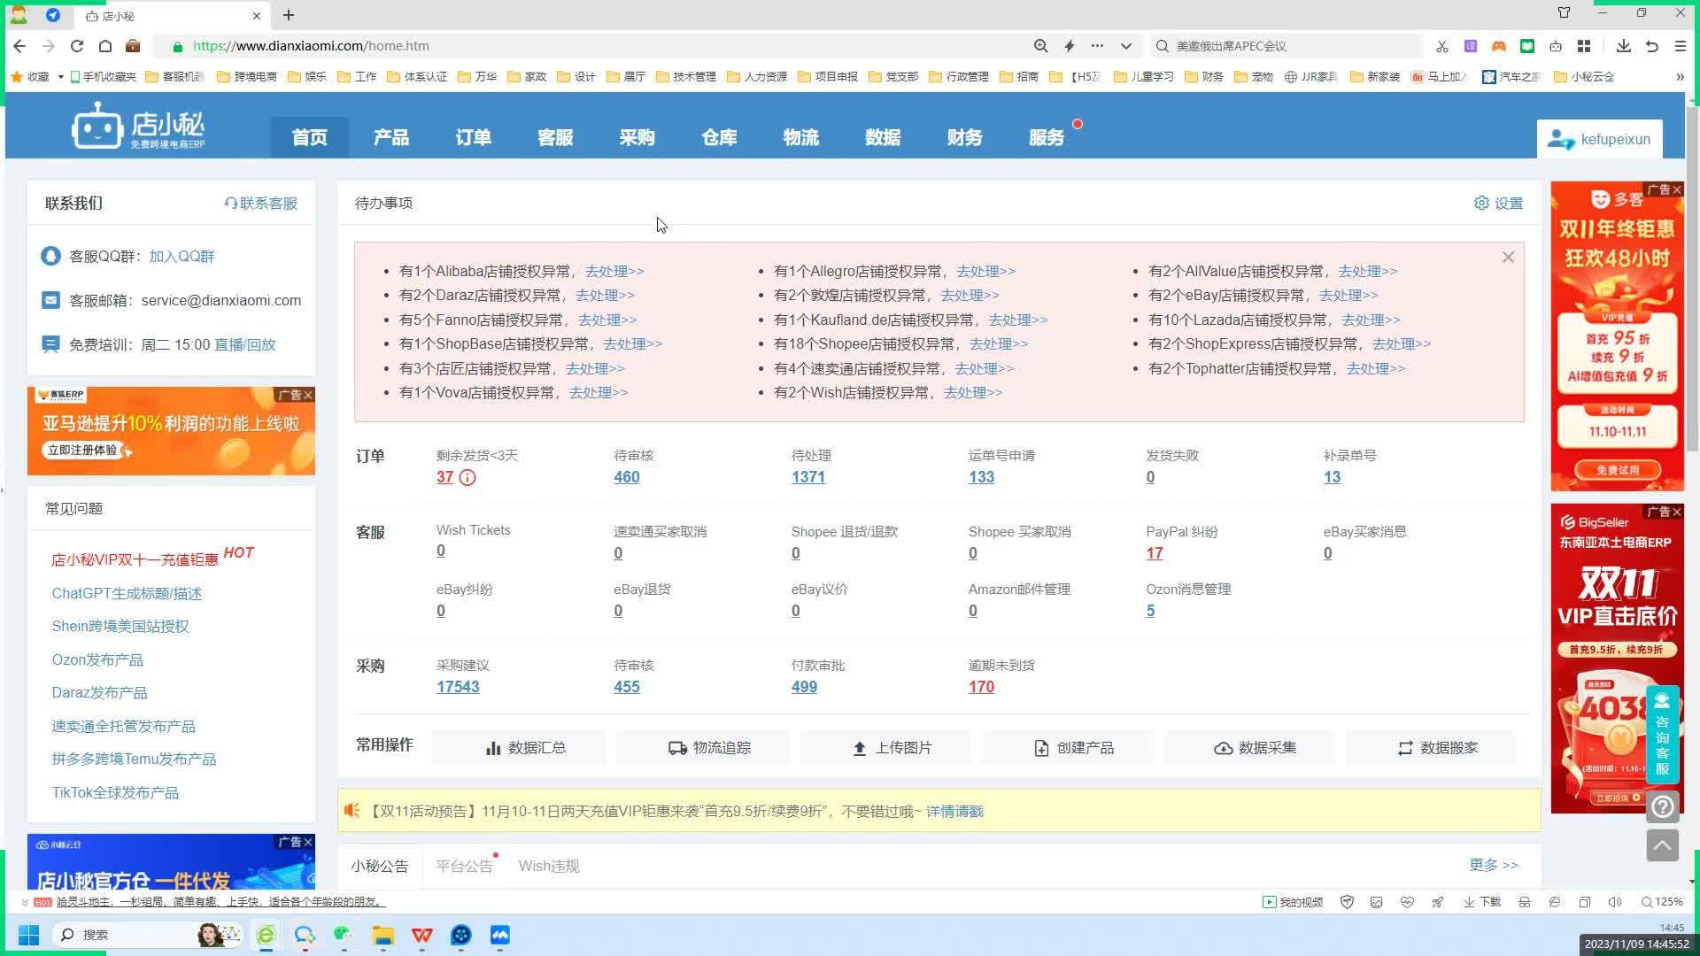Open WeChat from taskbar

[344, 935]
